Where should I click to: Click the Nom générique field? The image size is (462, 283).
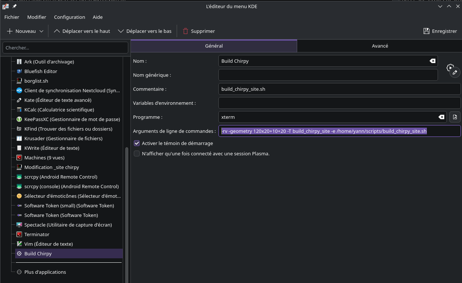[x=328, y=75]
